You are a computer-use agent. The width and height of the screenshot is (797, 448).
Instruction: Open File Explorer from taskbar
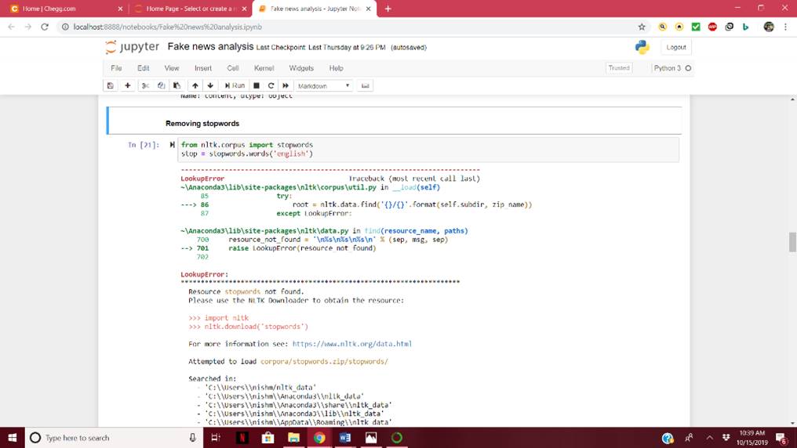[294, 437]
